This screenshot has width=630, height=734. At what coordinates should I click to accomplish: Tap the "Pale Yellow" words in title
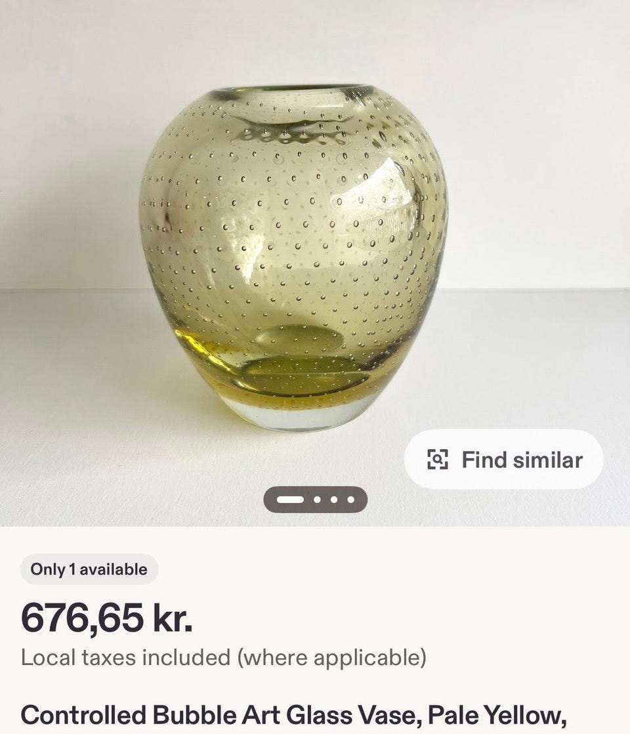tap(494, 716)
